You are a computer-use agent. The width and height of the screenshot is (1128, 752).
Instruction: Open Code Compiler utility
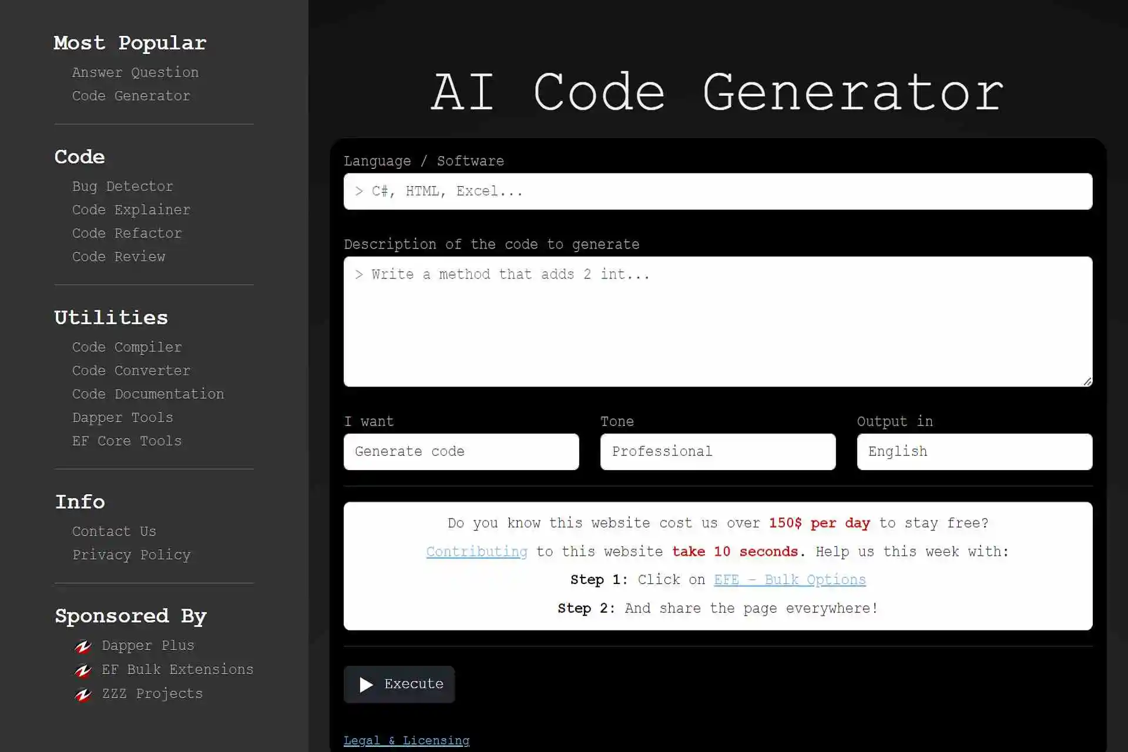pos(127,347)
